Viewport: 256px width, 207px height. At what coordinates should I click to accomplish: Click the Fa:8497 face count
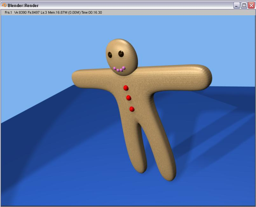[34, 12]
